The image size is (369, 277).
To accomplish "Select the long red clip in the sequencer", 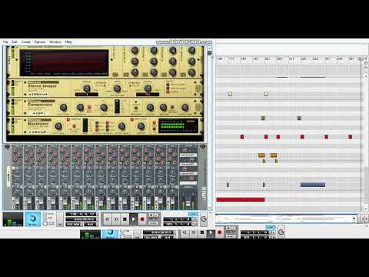I will pyautogui.click(x=241, y=199).
